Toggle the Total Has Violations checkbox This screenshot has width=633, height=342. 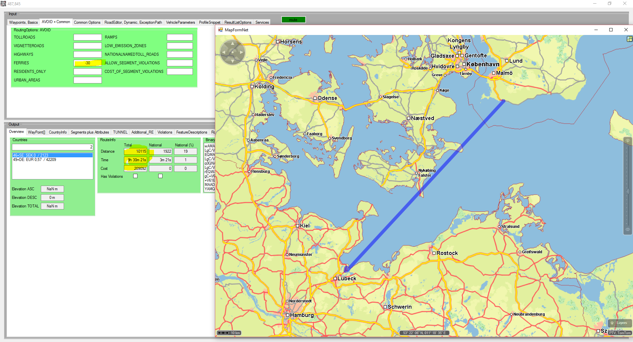(x=135, y=176)
